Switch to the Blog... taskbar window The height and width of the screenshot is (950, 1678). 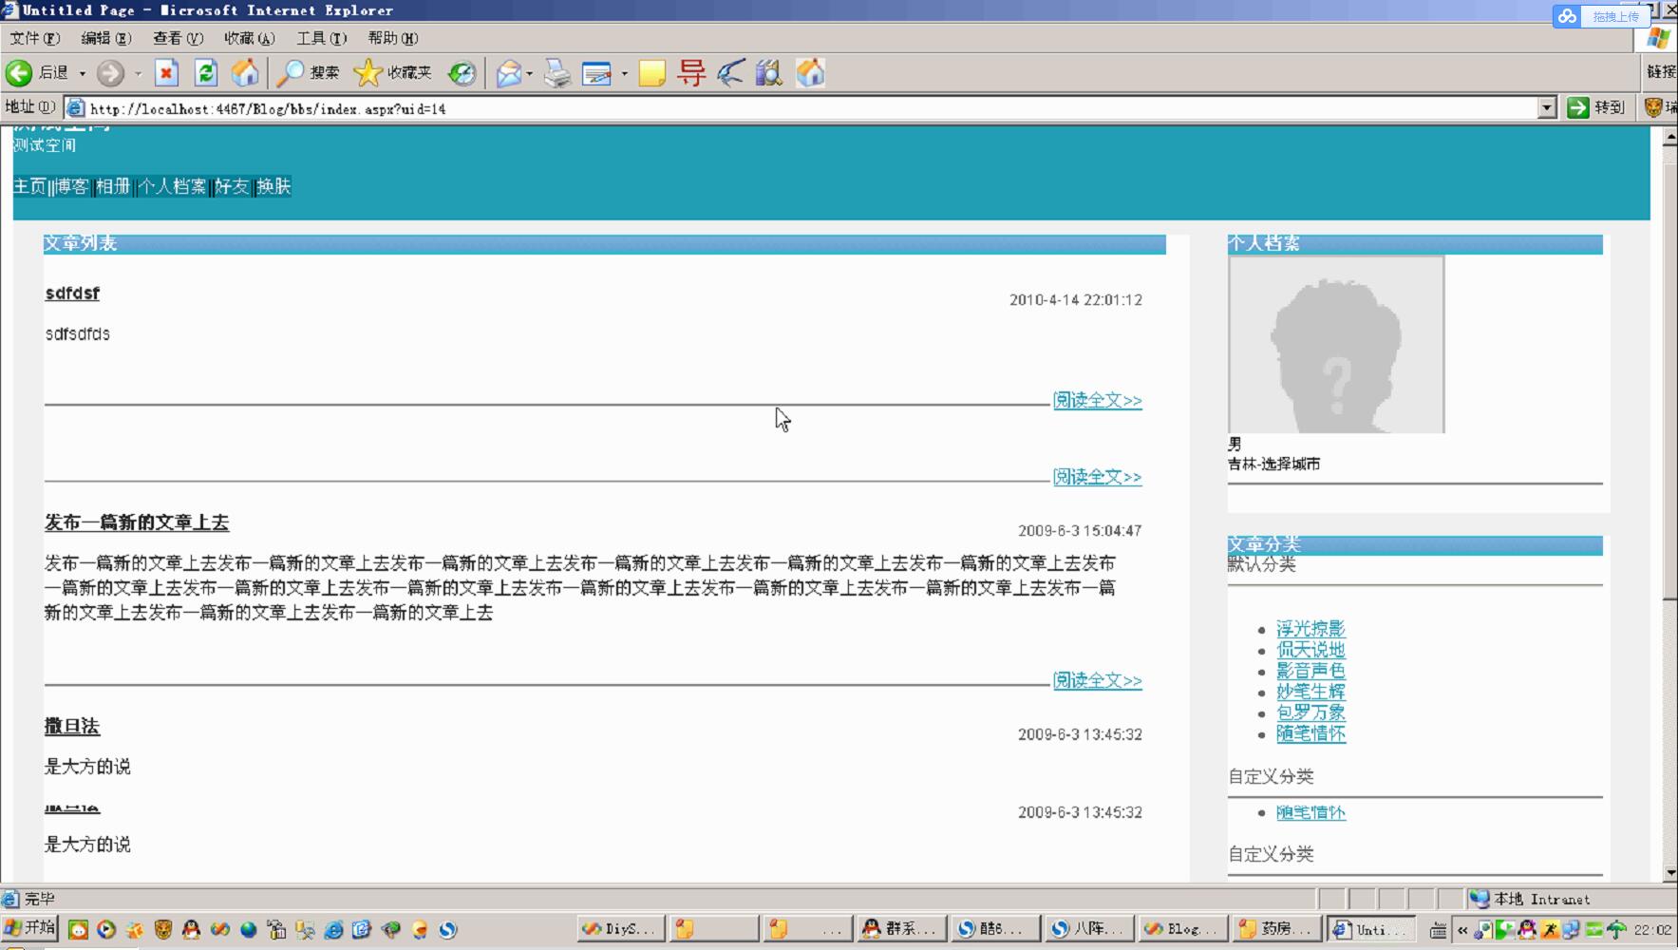(x=1182, y=929)
